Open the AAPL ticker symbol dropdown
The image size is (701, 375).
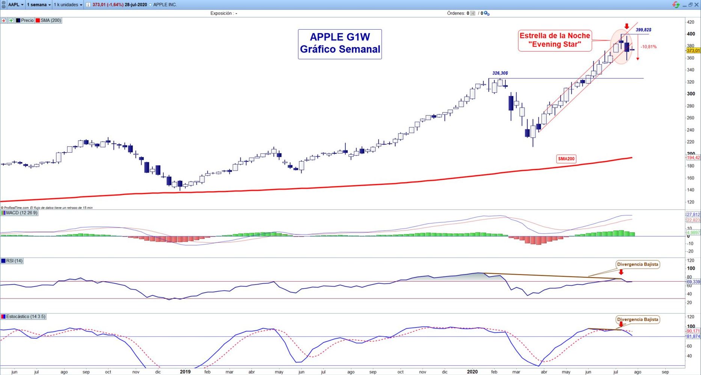click(x=16, y=4)
